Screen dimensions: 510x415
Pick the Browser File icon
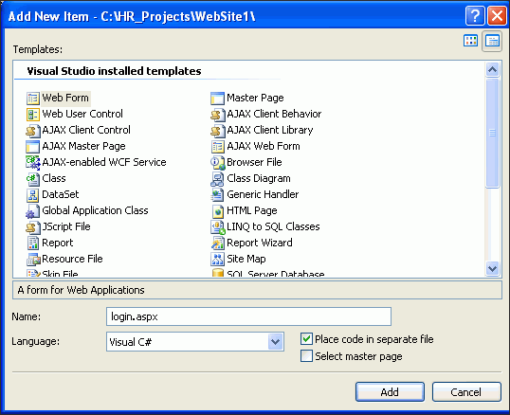(217, 162)
